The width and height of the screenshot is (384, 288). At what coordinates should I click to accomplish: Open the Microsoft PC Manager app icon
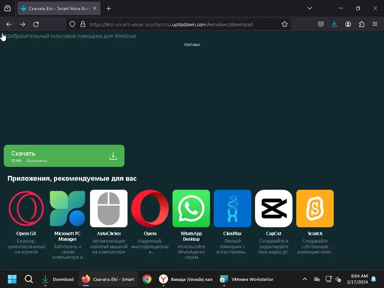(x=67, y=208)
